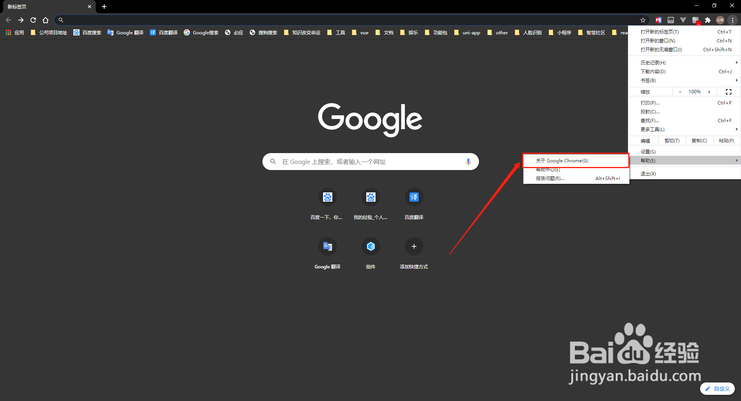Open the 组件 shortcut tile
The height and width of the screenshot is (401, 741).
tap(370, 254)
